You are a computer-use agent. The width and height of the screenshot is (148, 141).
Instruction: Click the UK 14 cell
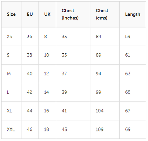click(46, 92)
